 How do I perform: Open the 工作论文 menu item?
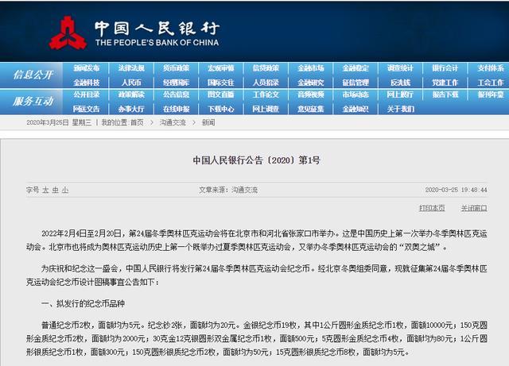pos(266,94)
